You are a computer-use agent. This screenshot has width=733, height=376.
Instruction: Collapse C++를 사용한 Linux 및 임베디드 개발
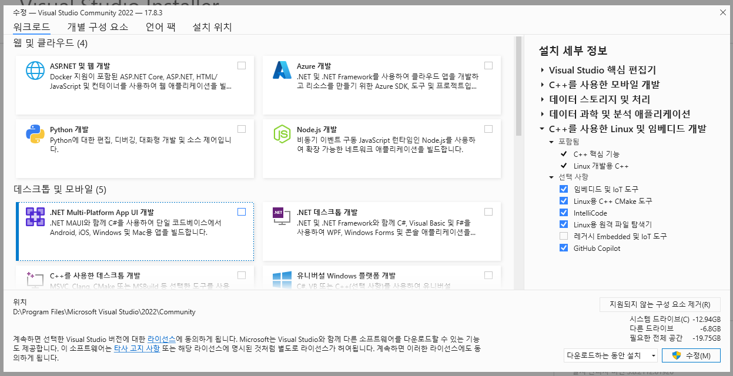(x=542, y=129)
